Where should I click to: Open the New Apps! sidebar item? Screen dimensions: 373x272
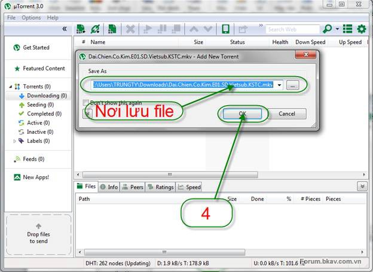click(35, 177)
